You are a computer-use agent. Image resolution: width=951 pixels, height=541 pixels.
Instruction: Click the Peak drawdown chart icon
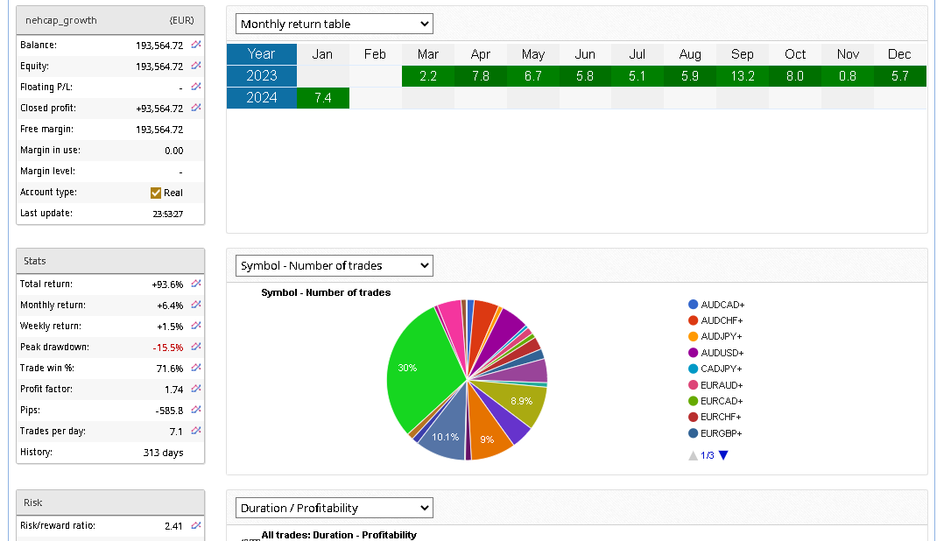click(x=196, y=347)
